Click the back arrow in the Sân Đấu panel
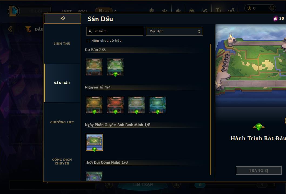286x194 pixels. 62,18
